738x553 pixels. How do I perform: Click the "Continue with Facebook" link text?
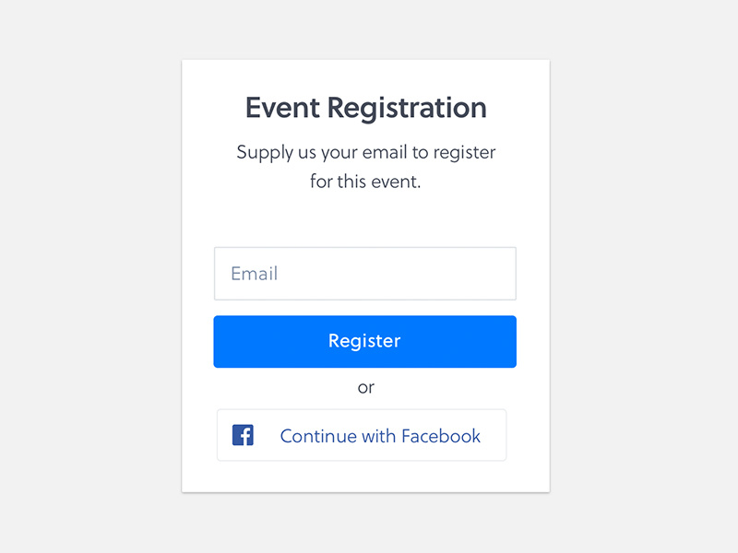click(380, 436)
